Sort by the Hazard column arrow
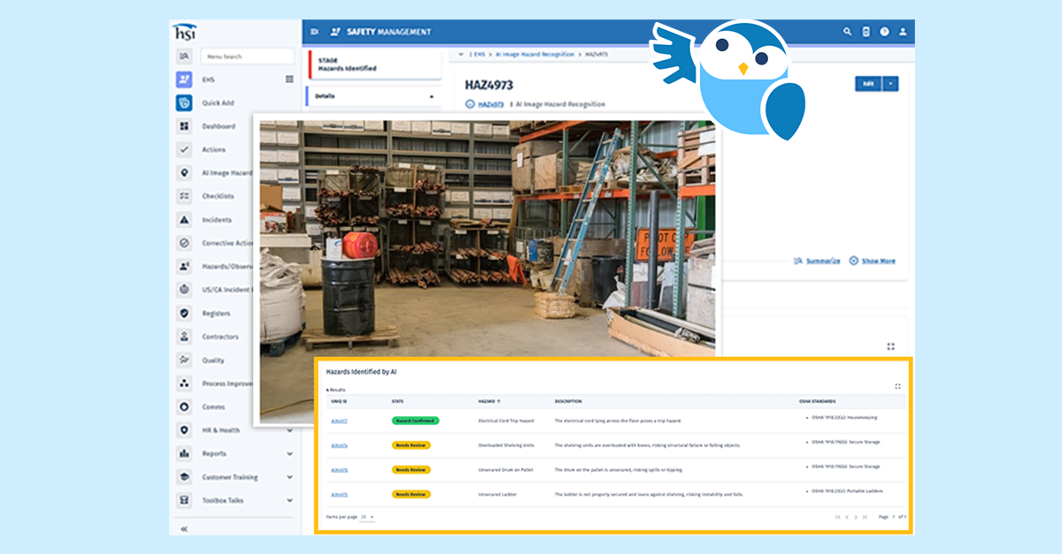 tap(501, 399)
